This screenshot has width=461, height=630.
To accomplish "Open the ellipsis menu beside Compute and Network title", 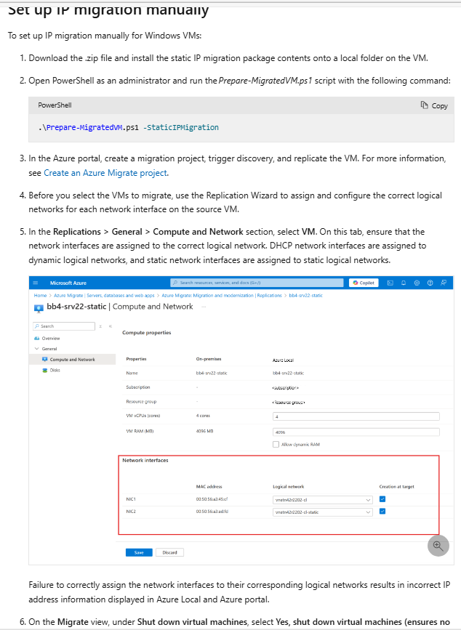I will click(x=204, y=307).
